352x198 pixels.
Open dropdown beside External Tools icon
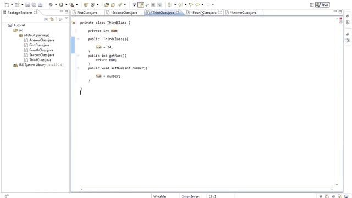pos(77,5)
